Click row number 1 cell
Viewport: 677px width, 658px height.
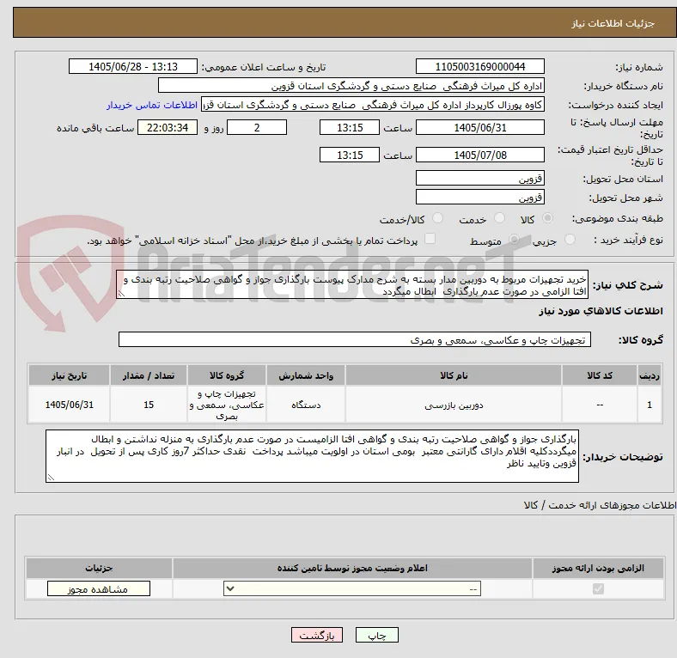[x=649, y=405]
